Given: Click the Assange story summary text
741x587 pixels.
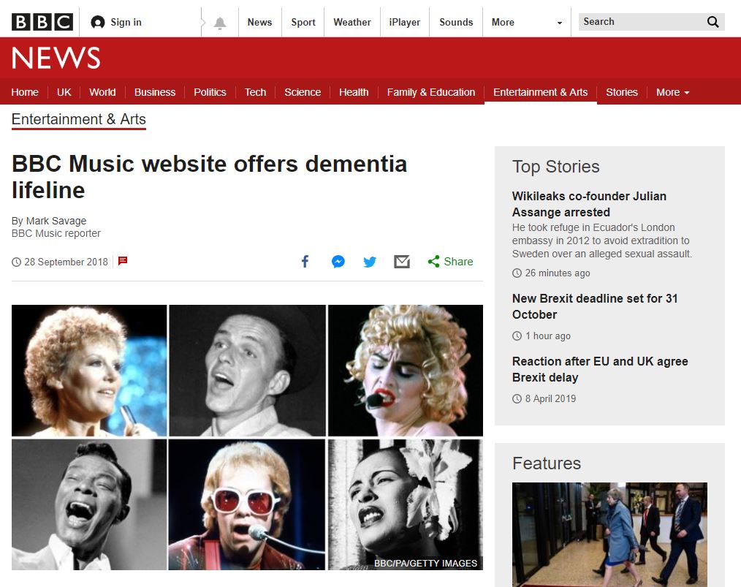Looking at the screenshot, I should [x=601, y=241].
